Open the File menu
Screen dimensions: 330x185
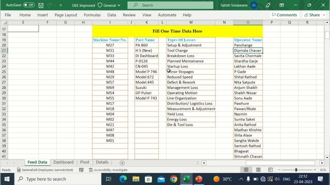tap(8, 15)
